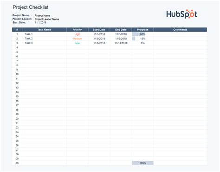Select Task 2 start date 11/5/2018
The width and height of the screenshot is (220, 172).
coord(99,38)
